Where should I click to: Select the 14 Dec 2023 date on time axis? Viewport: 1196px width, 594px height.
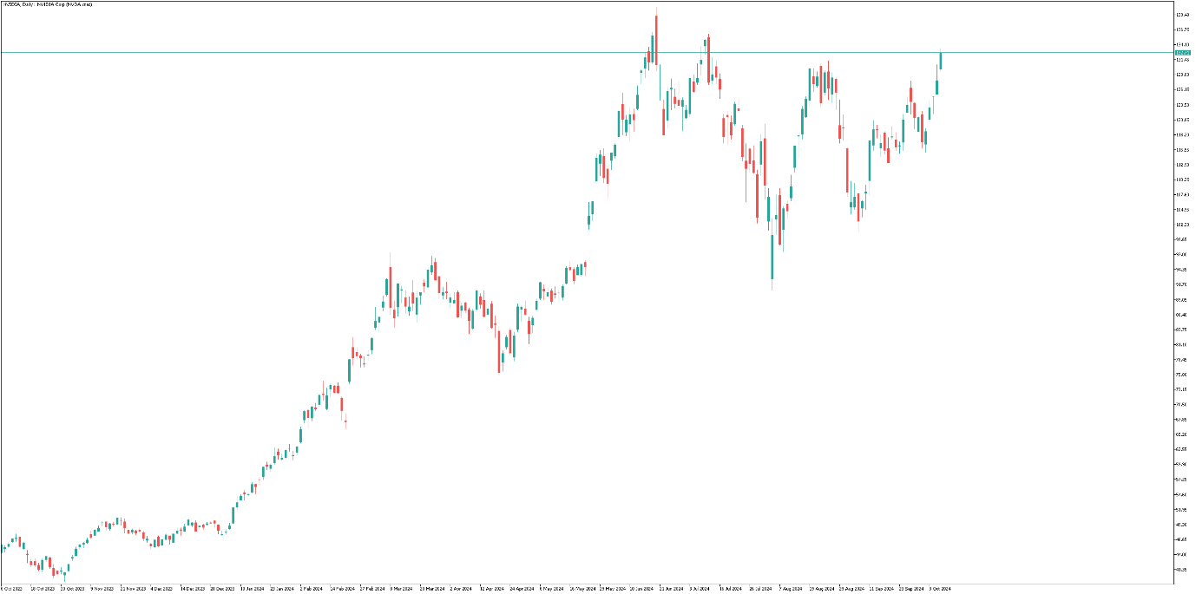click(x=192, y=588)
